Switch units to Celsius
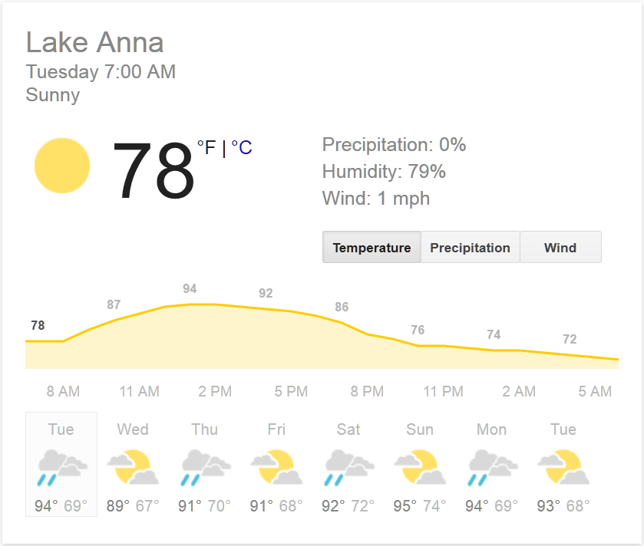Viewport: 644px width, 546px height. coord(242,148)
